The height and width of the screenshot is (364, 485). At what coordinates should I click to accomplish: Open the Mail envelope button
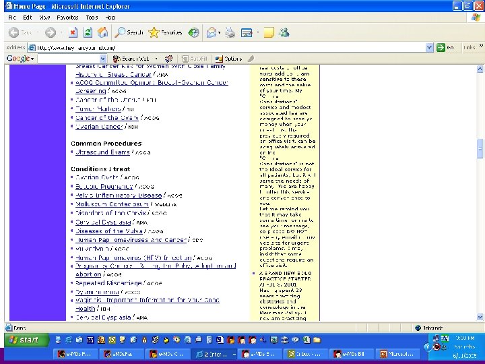pyautogui.click(x=212, y=32)
